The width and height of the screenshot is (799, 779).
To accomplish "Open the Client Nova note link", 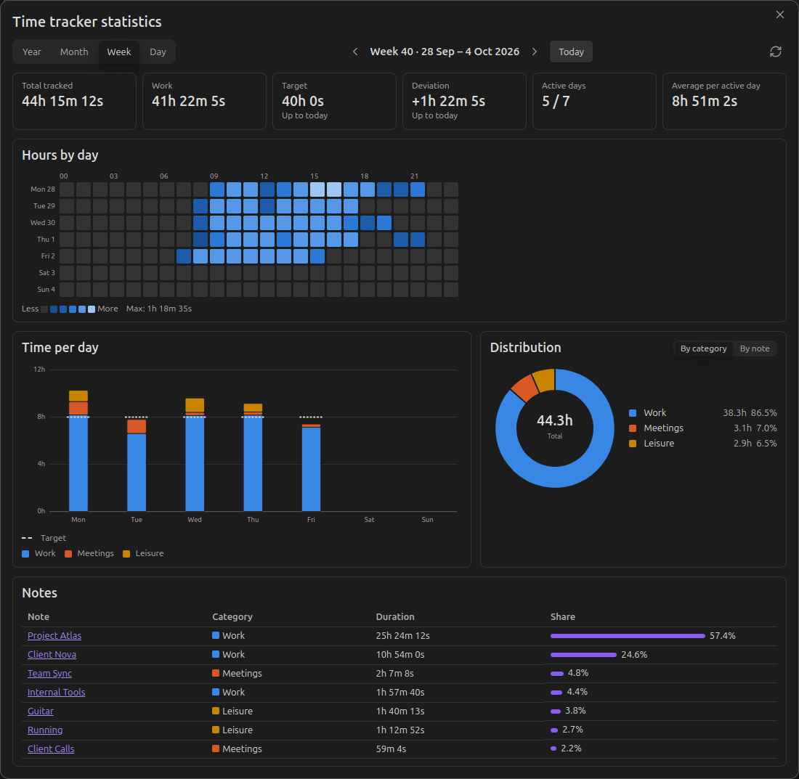I will click(52, 655).
